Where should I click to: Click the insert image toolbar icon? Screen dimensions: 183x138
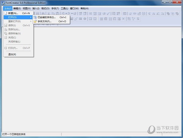tap(72, 19)
